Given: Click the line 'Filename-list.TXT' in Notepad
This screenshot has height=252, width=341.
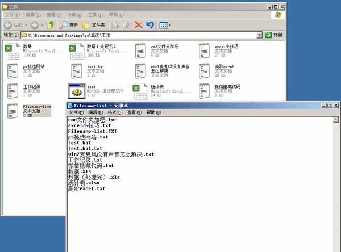Looking at the screenshot, I should click(x=92, y=131).
